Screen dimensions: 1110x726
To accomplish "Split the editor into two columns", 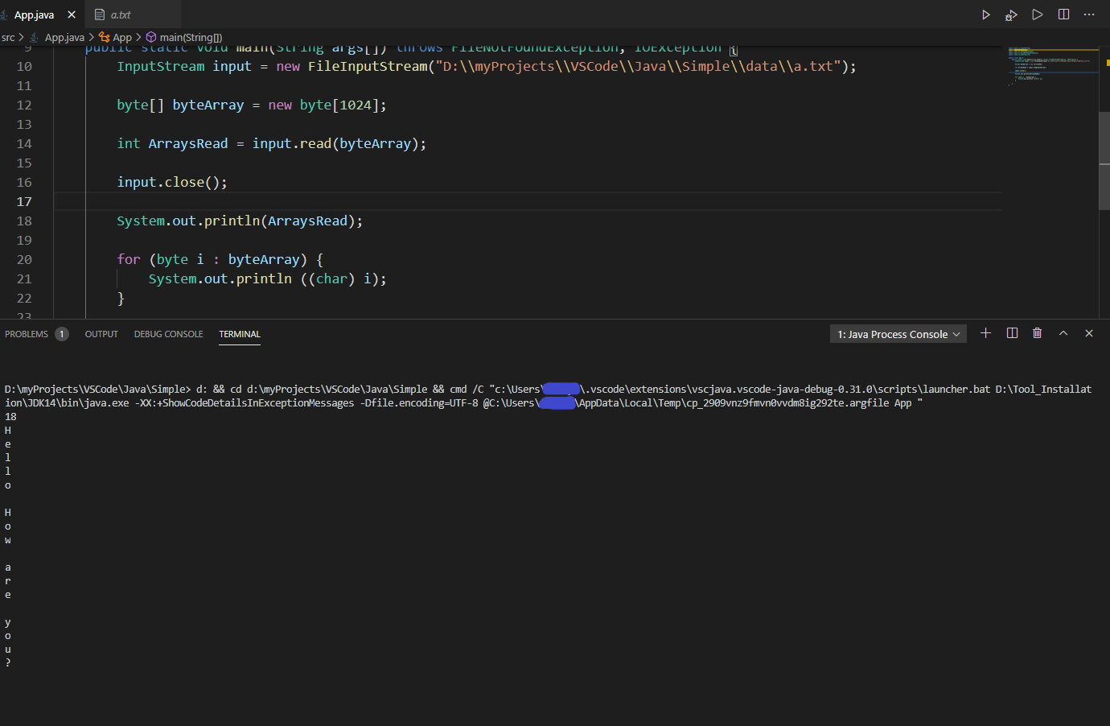I will click(x=1063, y=14).
